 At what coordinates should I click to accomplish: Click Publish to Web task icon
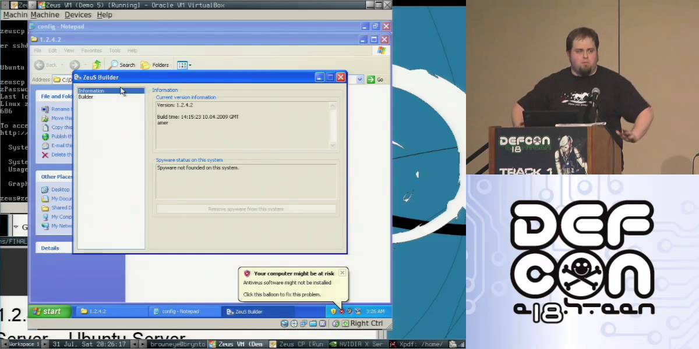45,137
